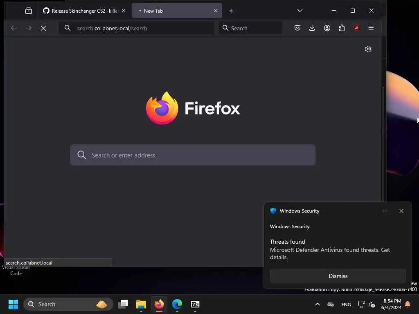Open network settings from the tray

362,304
